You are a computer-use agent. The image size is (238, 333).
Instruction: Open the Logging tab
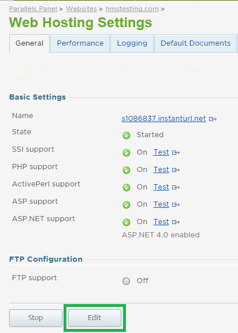click(132, 43)
